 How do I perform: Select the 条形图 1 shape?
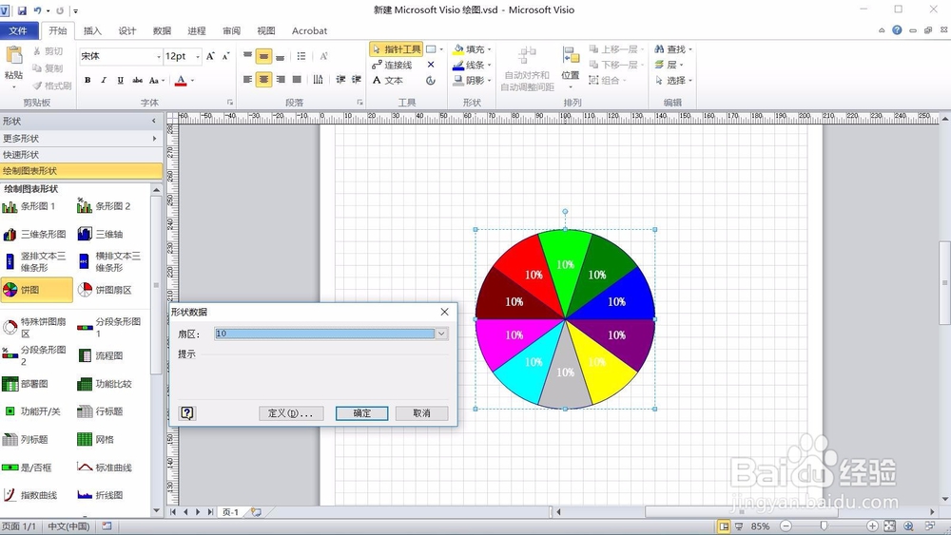(x=29, y=206)
